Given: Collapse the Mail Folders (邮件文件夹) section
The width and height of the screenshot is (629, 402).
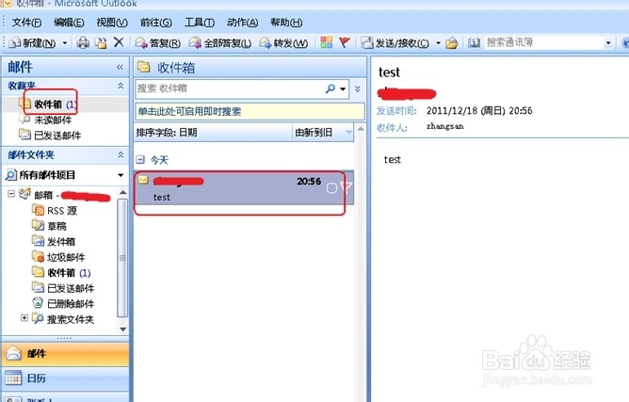Looking at the screenshot, I should [x=121, y=154].
